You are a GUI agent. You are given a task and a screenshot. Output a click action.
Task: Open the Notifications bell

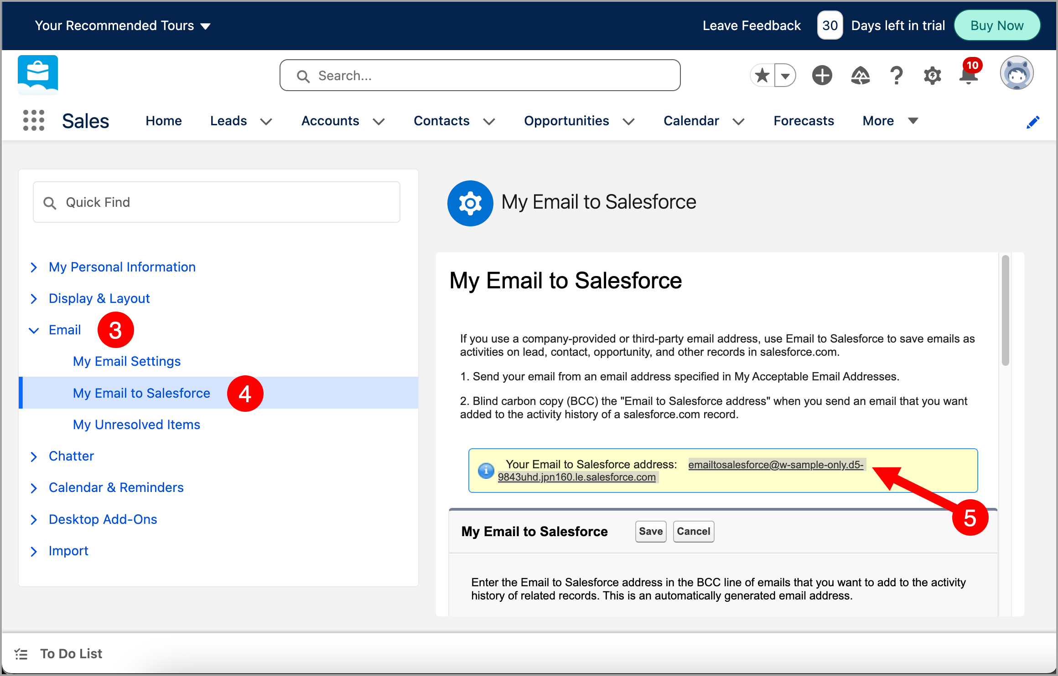(x=969, y=74)
